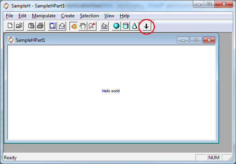Open the File menu

click(x=9, y=16)
